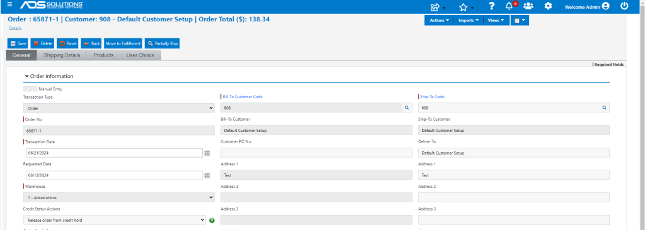The height and width of the screenshot is (230, 645).
Task: Click the Ship-To Code label link
Action: point(432,97)
